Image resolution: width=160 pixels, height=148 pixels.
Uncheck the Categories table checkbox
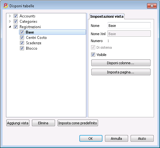coord(15,22)
